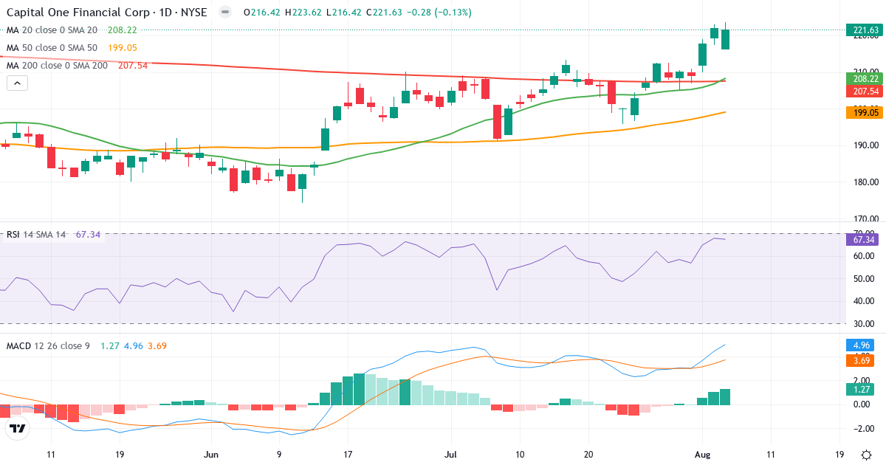Select the MA 200 close SMA legend

point(57,66)
